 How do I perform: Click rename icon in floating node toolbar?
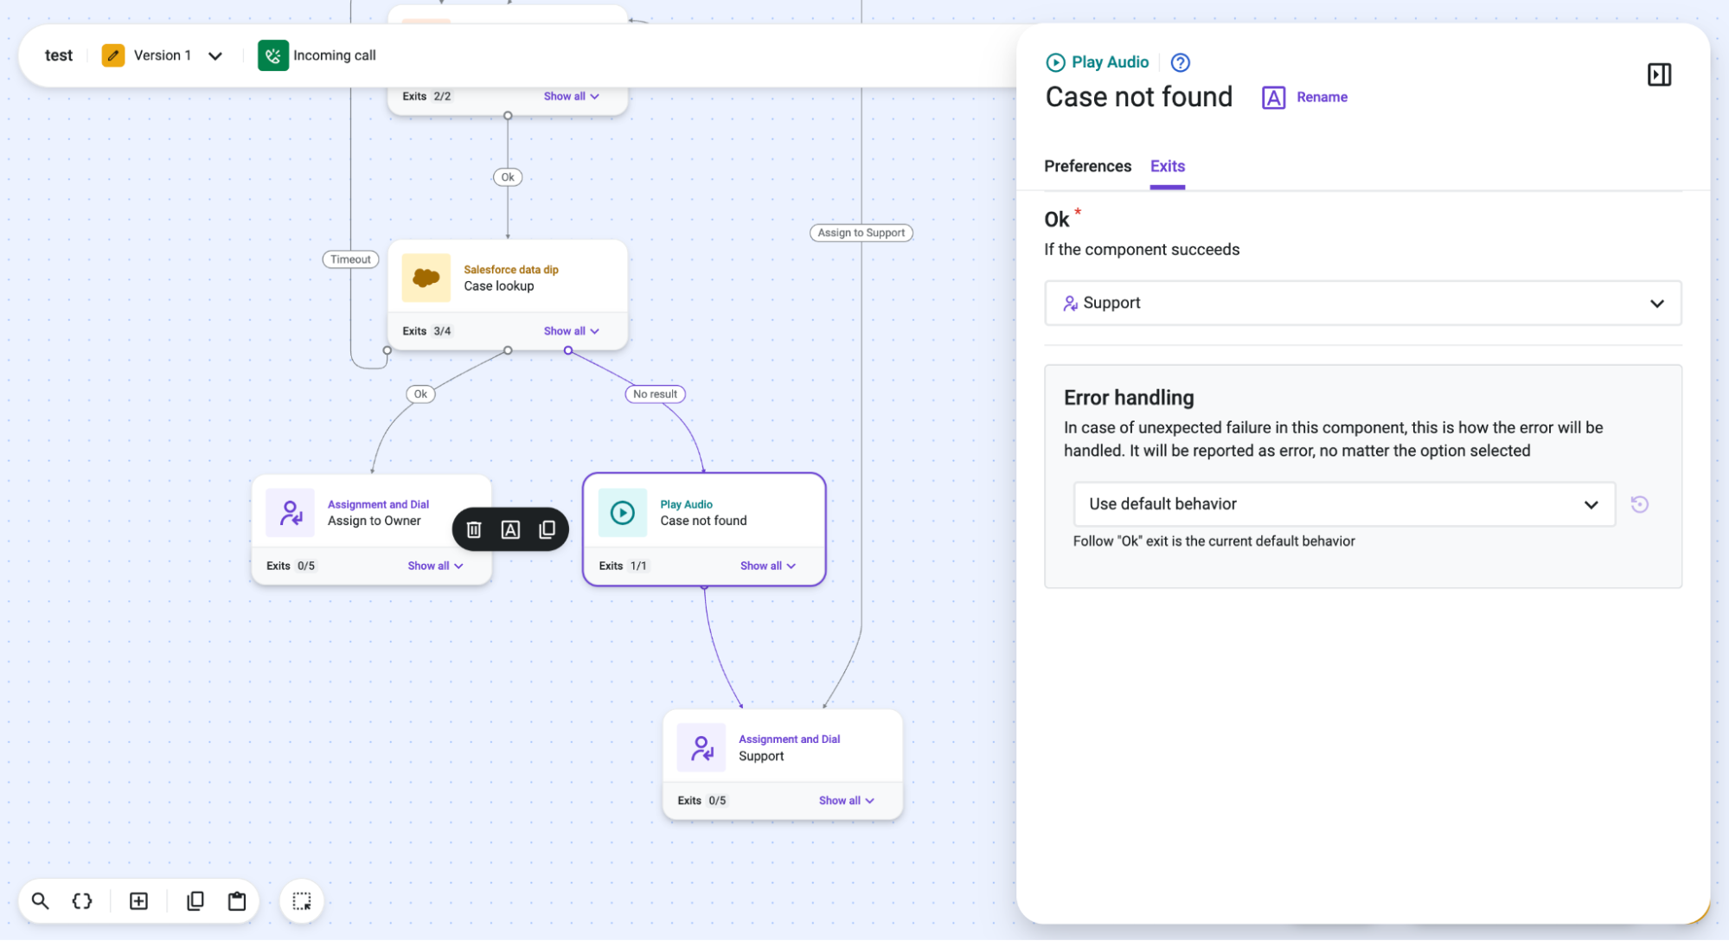point(510,529)
